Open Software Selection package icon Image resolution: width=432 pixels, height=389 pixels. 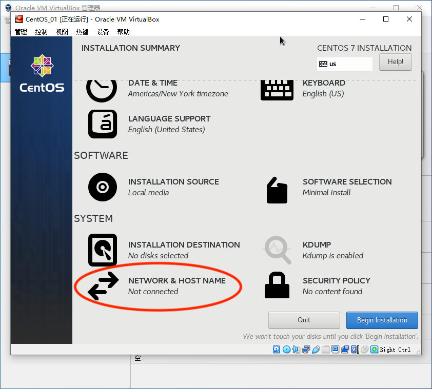[x=277, y=190]
